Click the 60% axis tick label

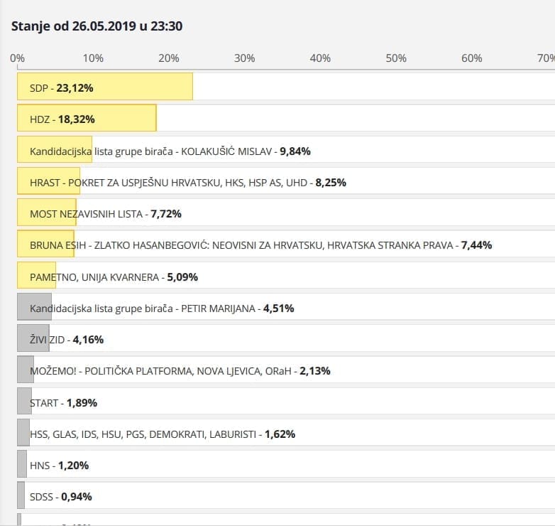click(x=471, y=58)
